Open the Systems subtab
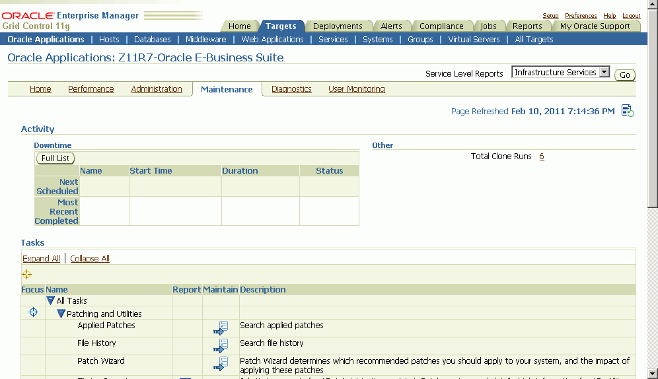The width and height of the screenshot is (658, 379). (378, 40)
